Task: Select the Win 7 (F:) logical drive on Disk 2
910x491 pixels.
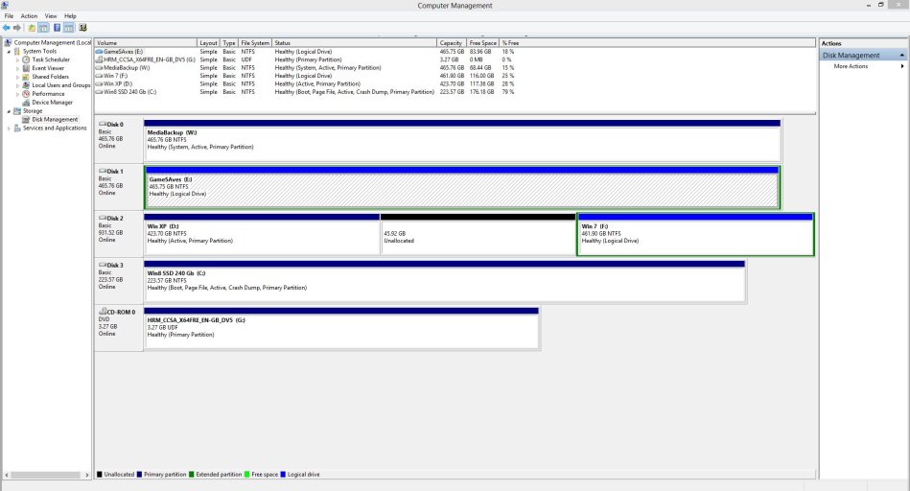Action: point(695,234)
